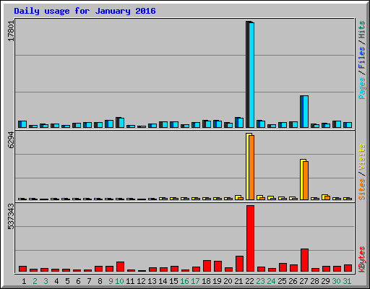Click day 9 on the x-axis
The width and height of the screenshot is (370, 289).
click(x=111, y=281)
